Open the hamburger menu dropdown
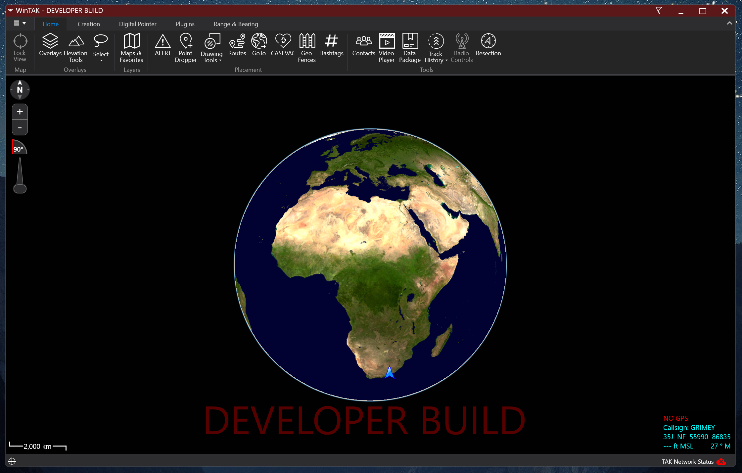 click(20, 23)
